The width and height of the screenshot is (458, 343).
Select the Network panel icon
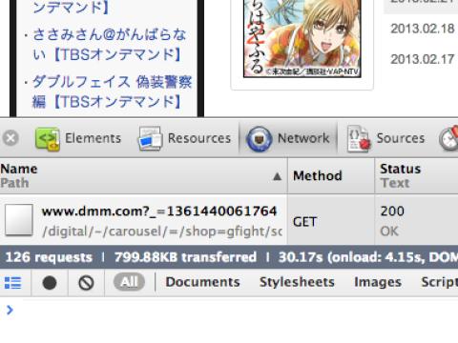[259, 139]
